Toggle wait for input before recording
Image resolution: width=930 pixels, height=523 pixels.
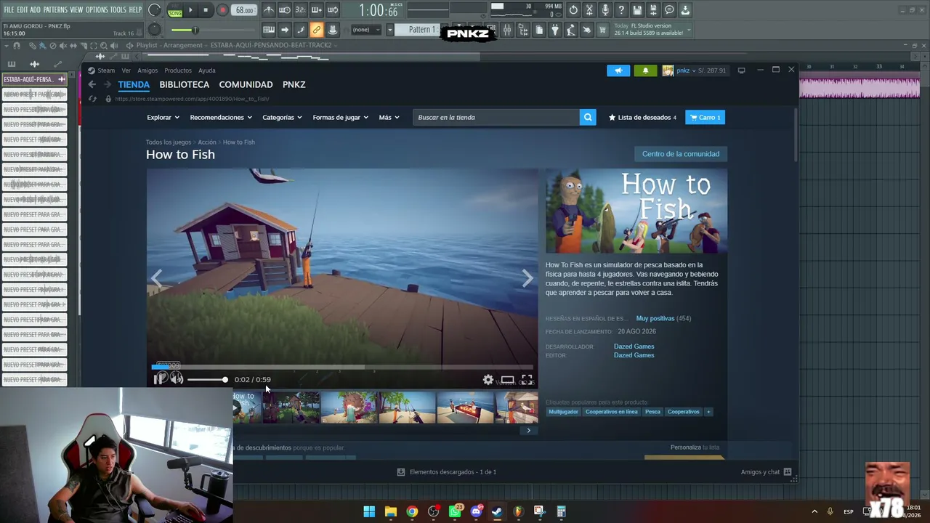(x=285, y=10)
